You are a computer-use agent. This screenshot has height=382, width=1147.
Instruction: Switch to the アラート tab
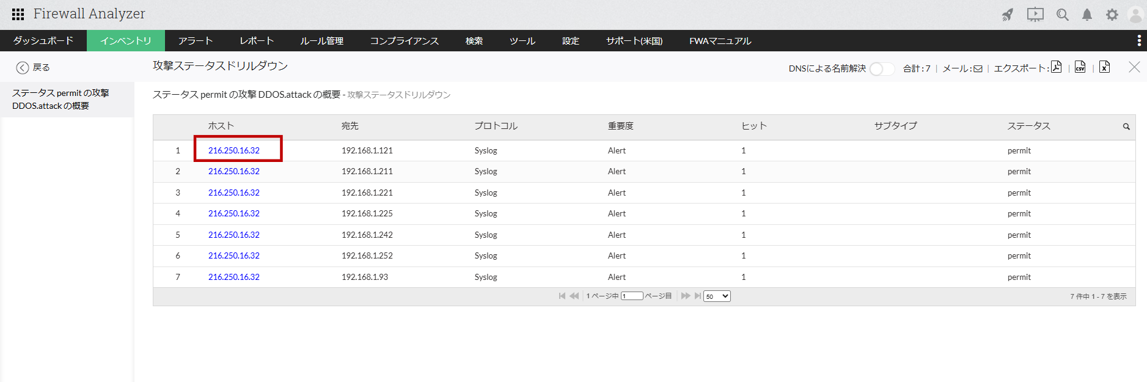pyautogui.click(x=196, y=41)
